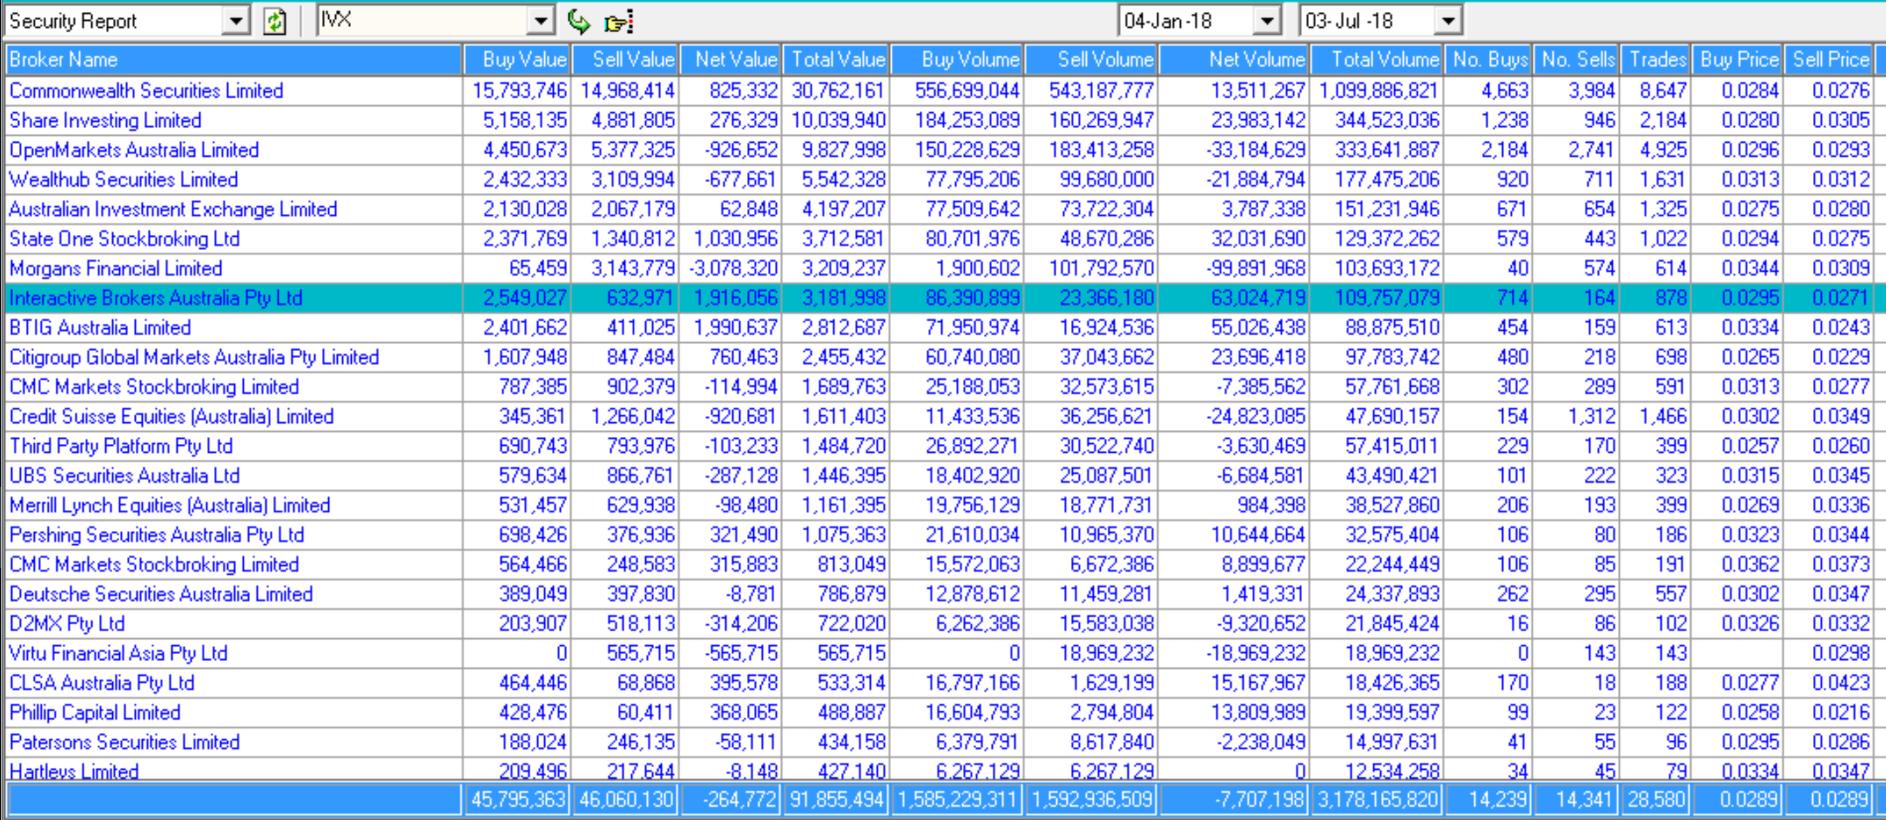Sort by Buy Value column header
This screenshot has width=1886, height=820.
[517, 59]
